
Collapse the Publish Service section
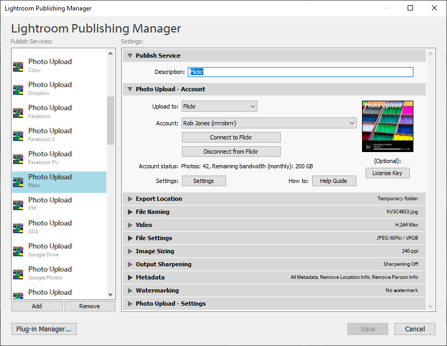[130, 56]
